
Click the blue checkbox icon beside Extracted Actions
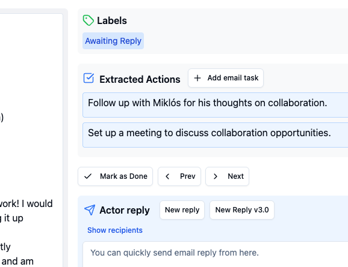point(89,78)
